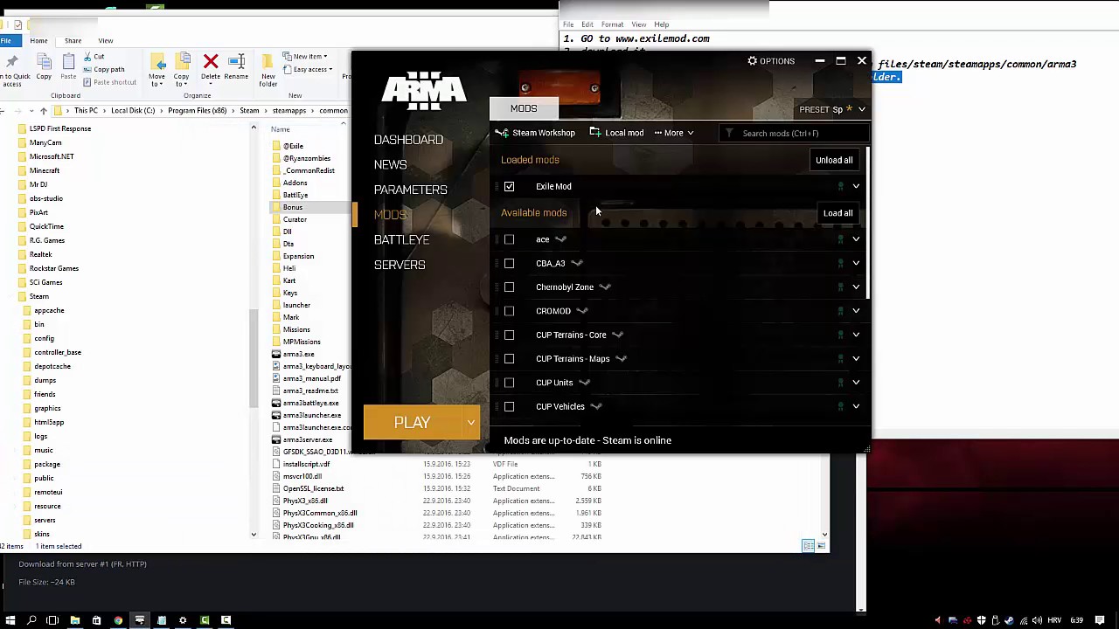Open Format menu in Notepad
The image size is (1119, 629).
(x=612, y=24)
